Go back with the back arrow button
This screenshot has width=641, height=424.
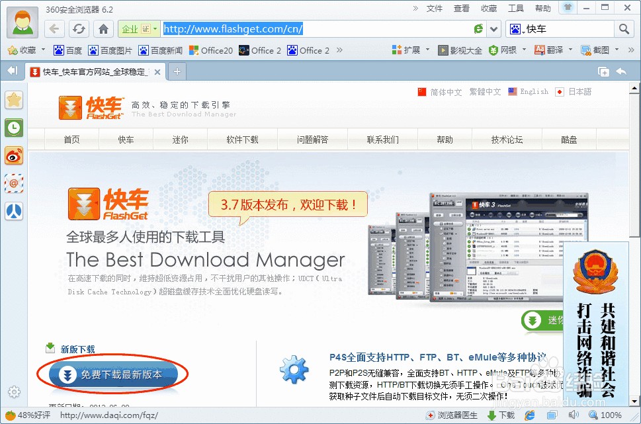54,29
